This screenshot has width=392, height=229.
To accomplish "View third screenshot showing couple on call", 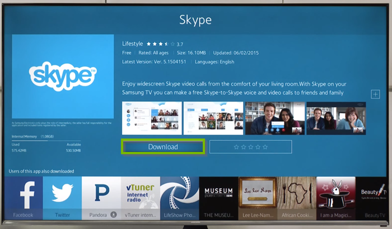I will 275,118.
